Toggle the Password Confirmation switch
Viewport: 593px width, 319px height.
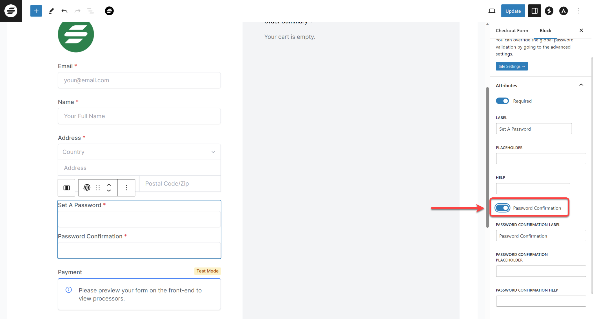[503, 208]
